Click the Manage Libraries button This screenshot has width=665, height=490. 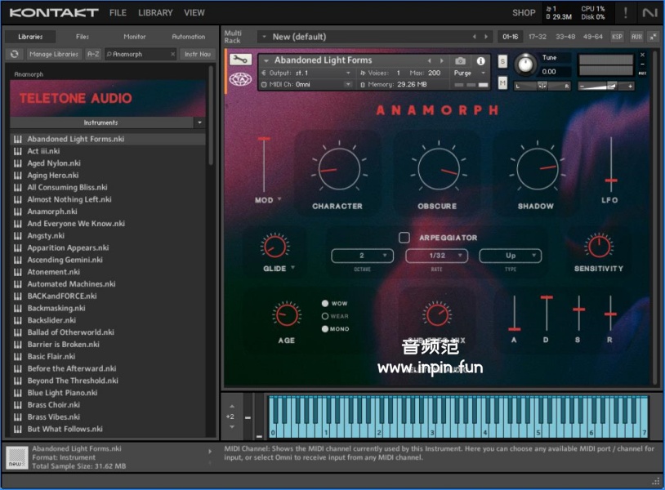tap(54, 54)
